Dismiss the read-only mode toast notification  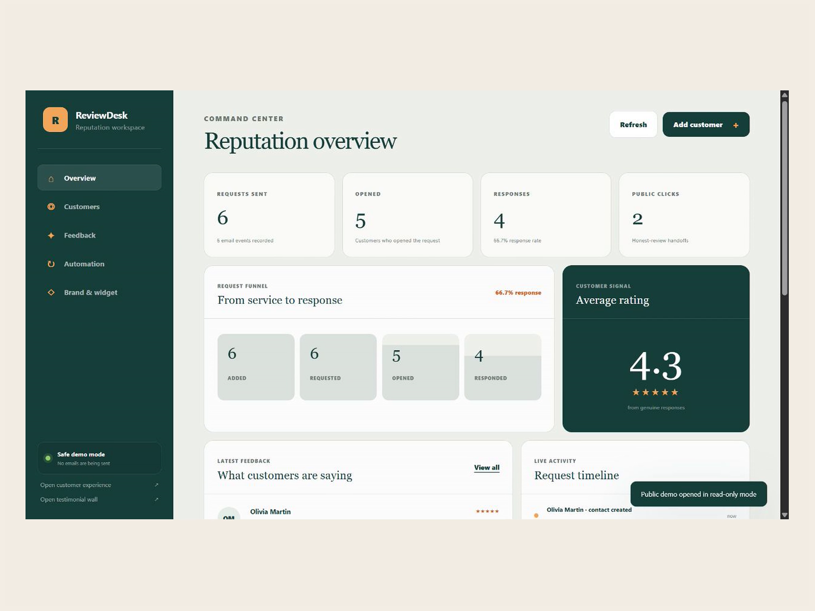click(x=699, y=494)
